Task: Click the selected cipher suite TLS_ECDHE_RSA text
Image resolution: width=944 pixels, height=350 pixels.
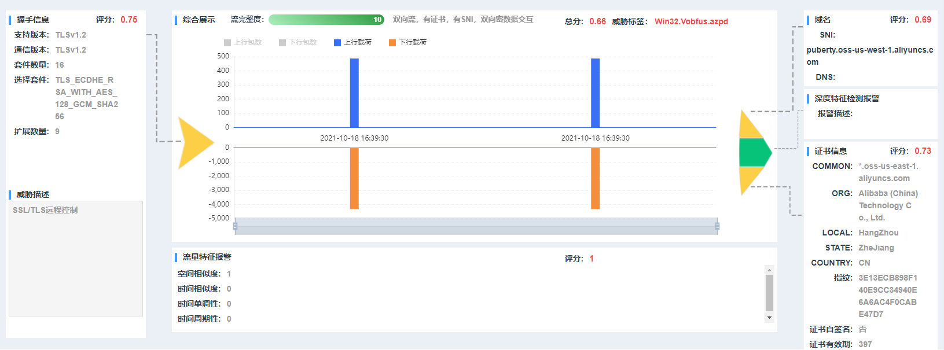Action: tap(87, 98)
